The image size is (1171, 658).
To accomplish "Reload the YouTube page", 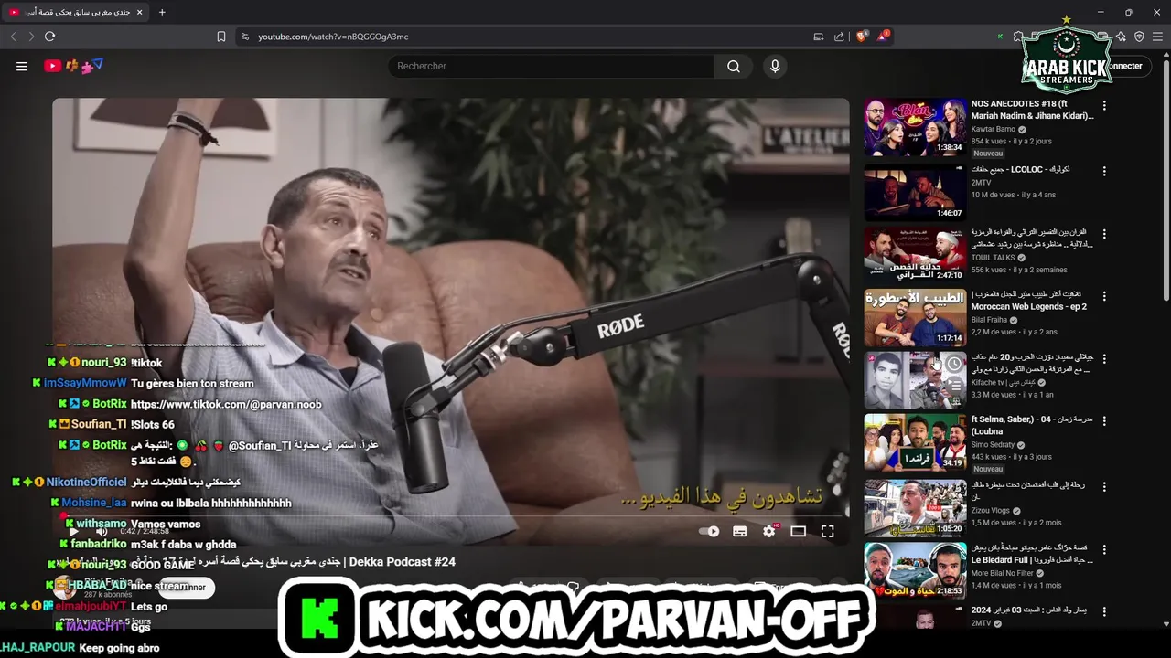I will click(x=50, y=37).
